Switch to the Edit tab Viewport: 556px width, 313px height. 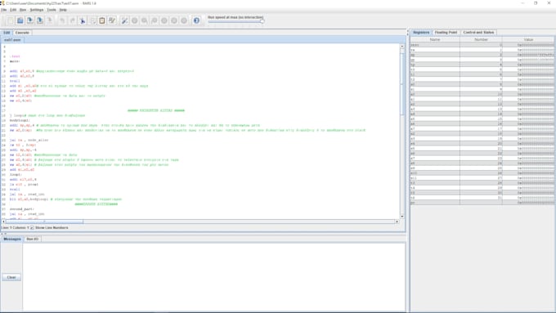(7, 33)
